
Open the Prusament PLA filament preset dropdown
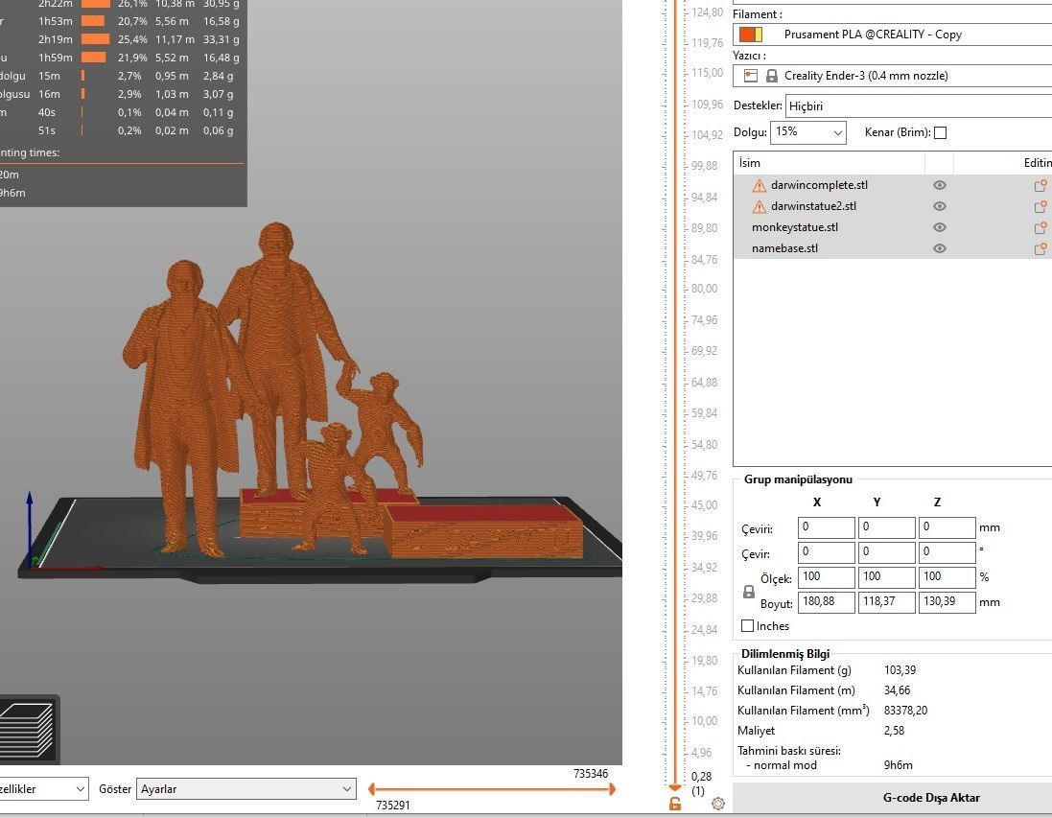(x=892, y=35)
